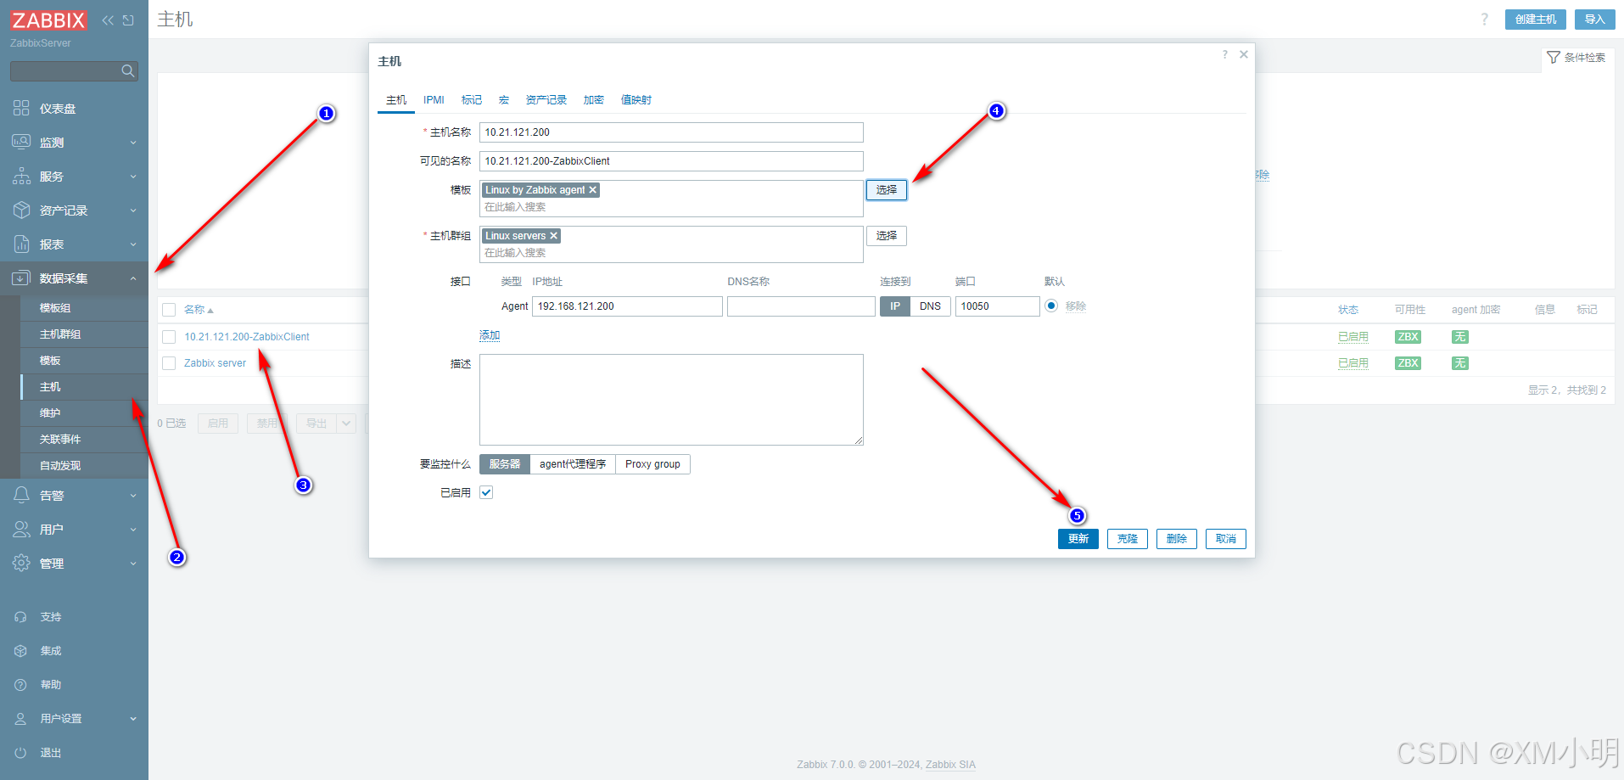
Task: Close the 主机 dialog with X
Action: click(1244, 54)
